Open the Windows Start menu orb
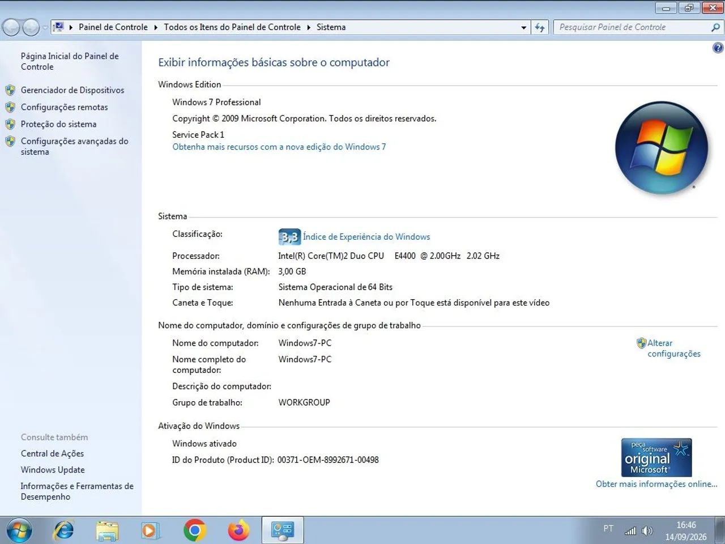725x544 pixels. click(19, 530)
